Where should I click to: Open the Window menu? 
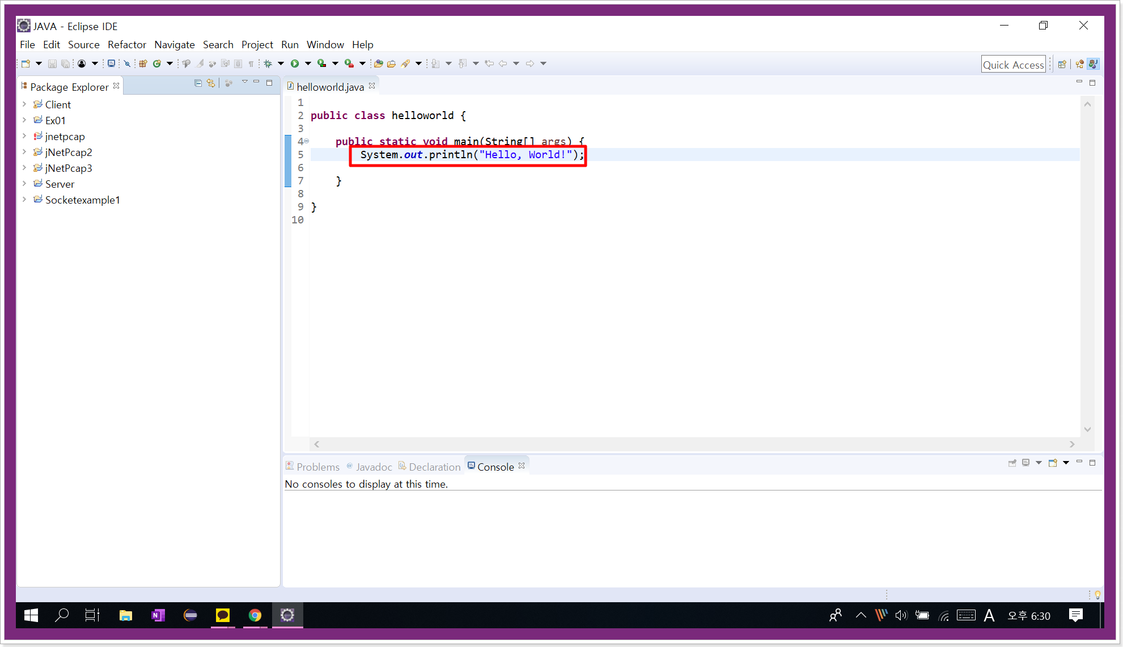(325, 44)
